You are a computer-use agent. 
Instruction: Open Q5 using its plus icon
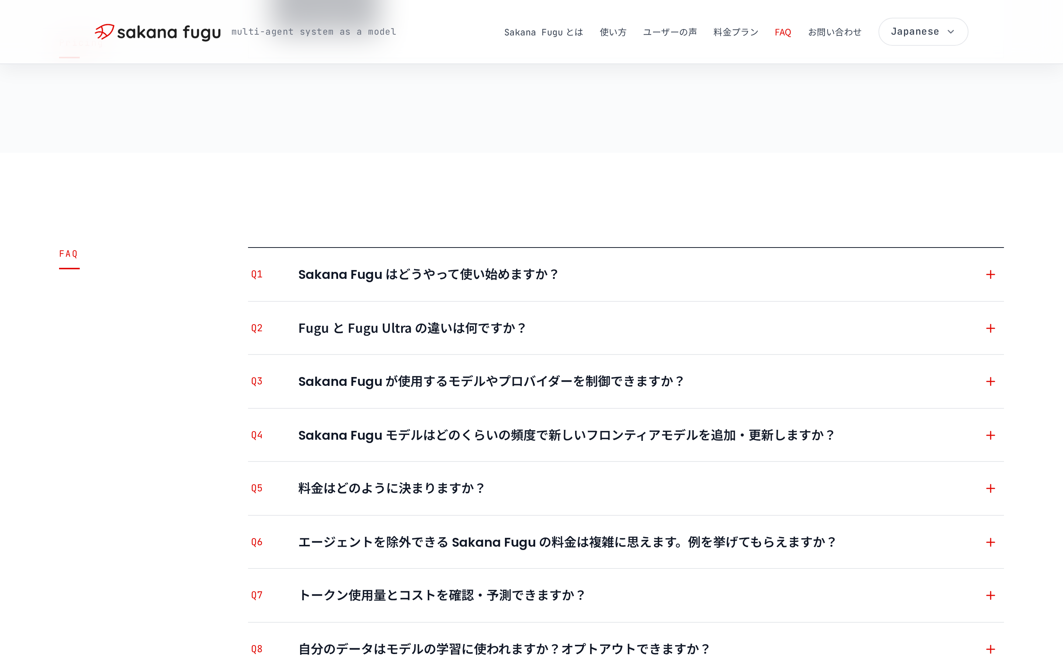(990, 488)
